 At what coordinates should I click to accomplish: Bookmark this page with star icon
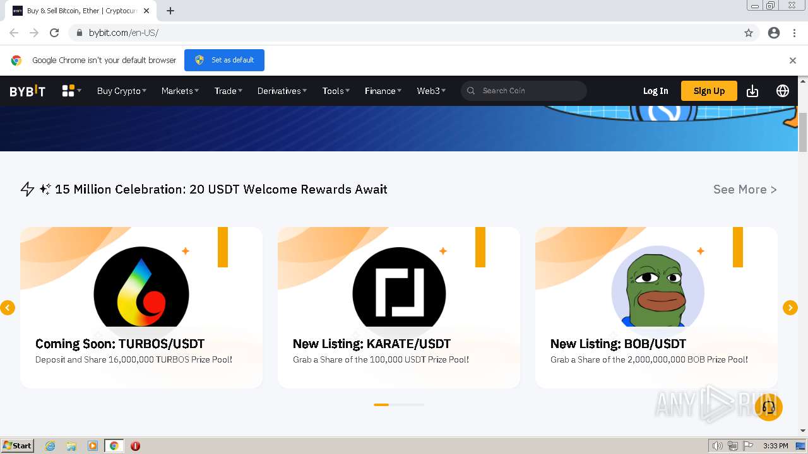[x=749, y=33]
